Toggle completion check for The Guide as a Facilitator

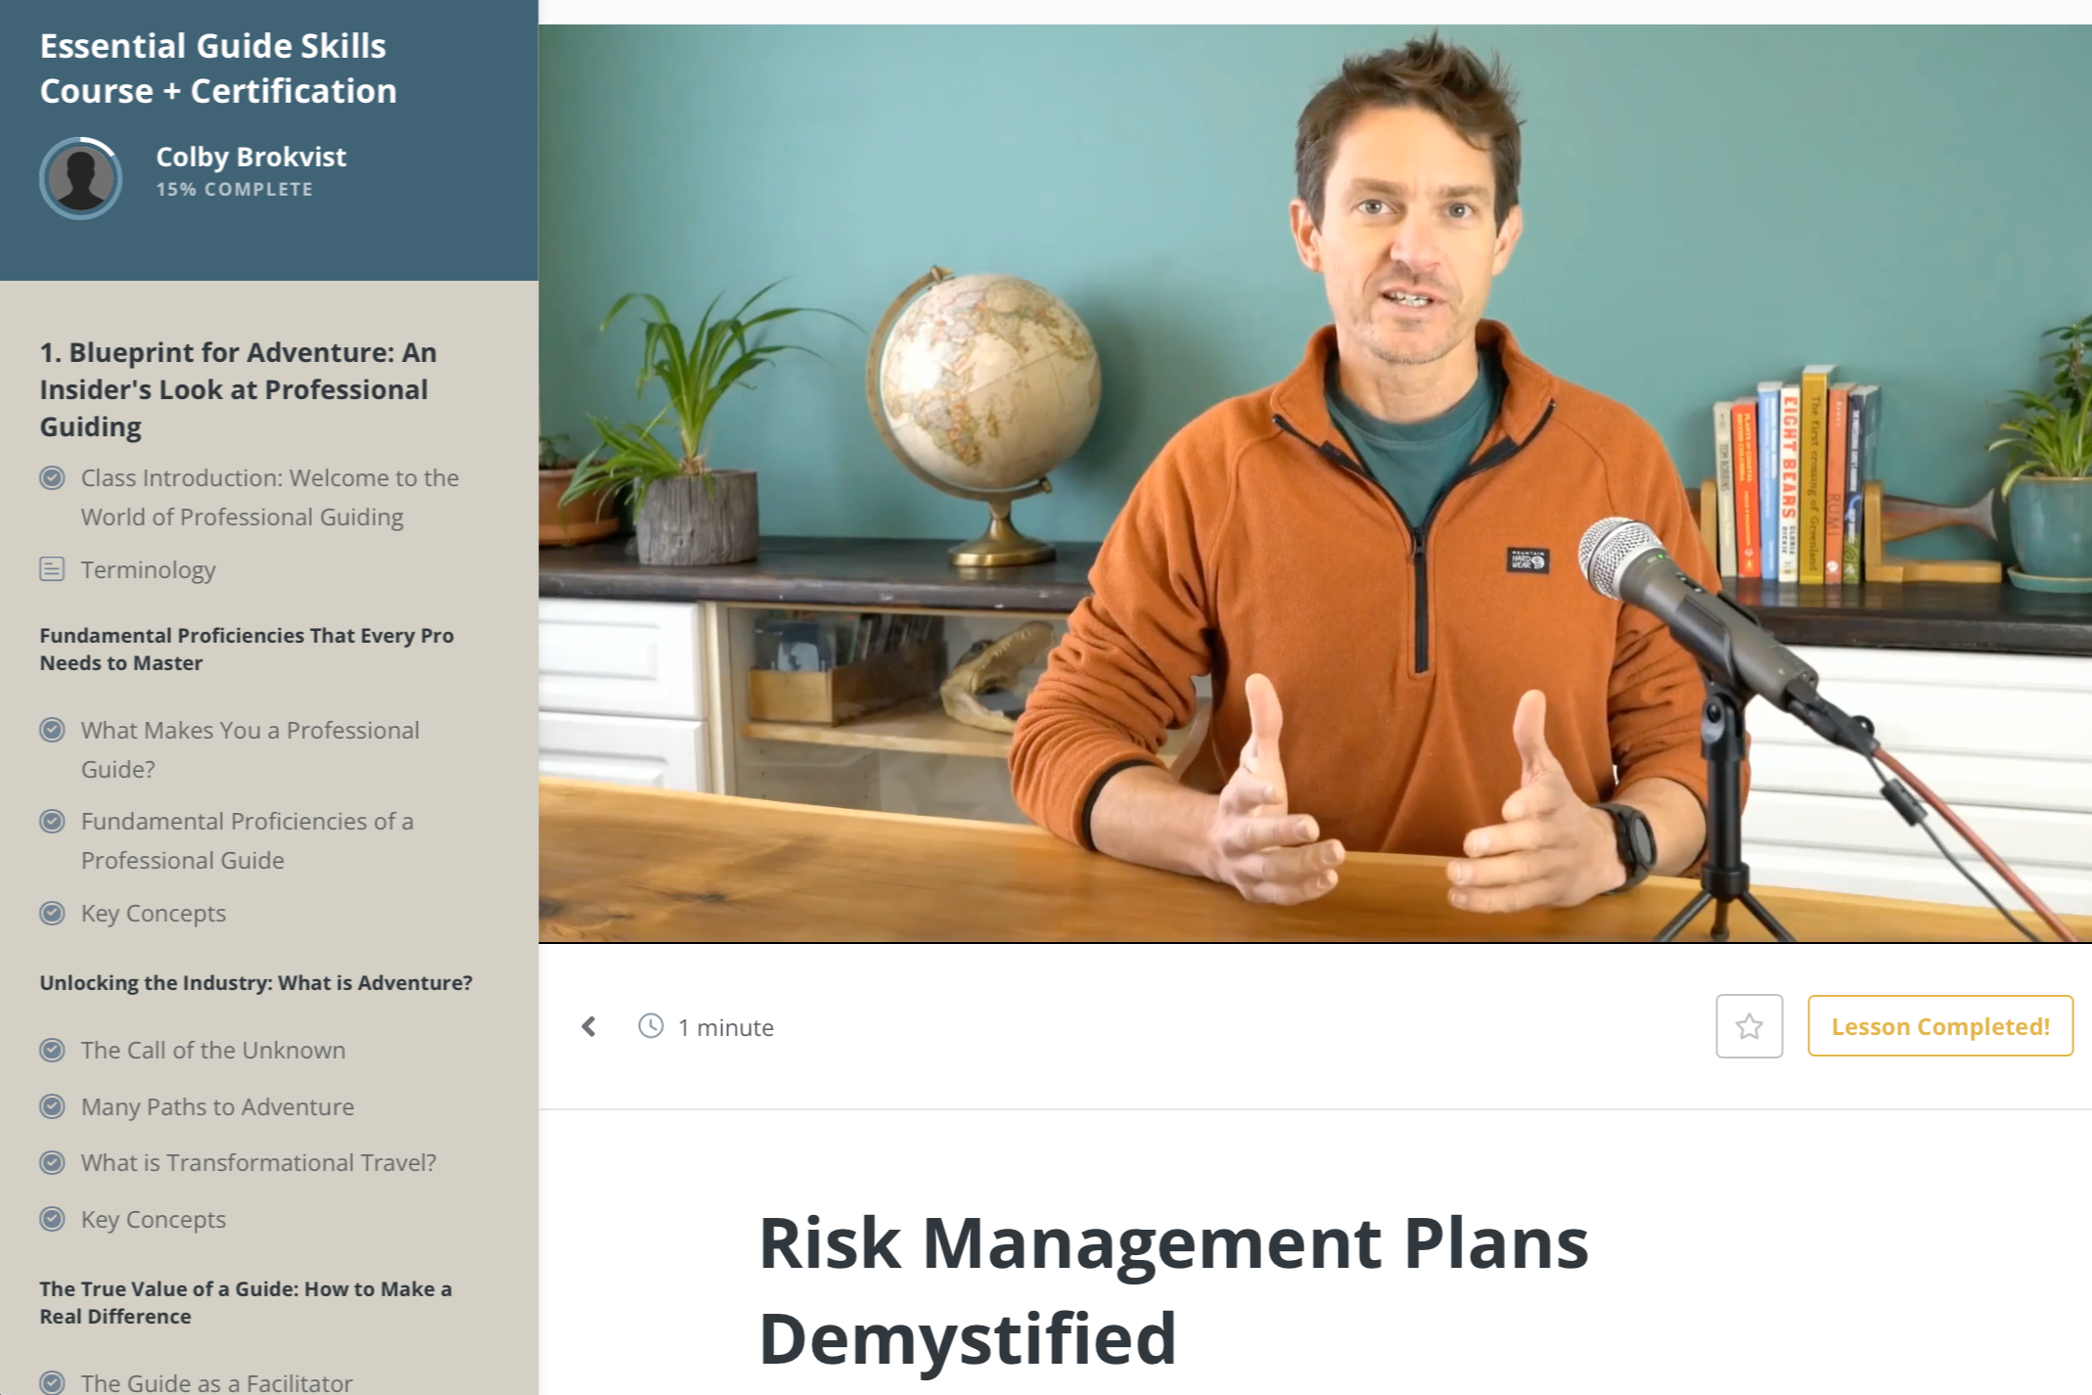pos(52,1382)
